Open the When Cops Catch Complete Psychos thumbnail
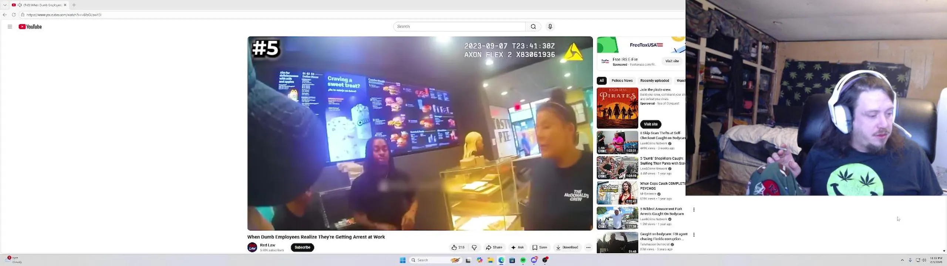The height and width of the screenshot is (266, 947). point(617,192)
